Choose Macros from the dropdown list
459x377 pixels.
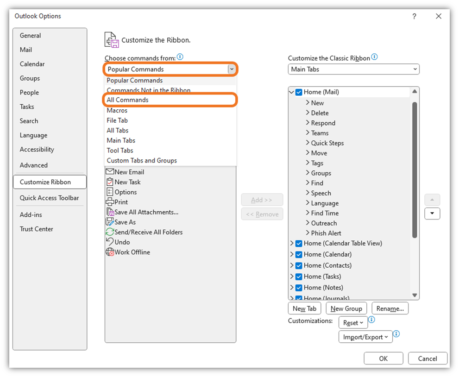[170, 110]
